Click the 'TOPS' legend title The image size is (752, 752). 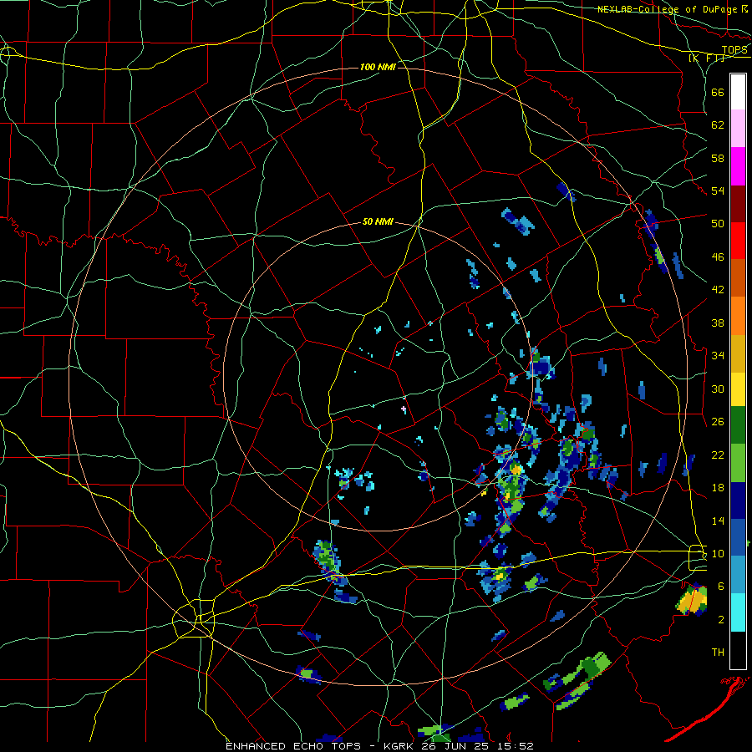734,50
